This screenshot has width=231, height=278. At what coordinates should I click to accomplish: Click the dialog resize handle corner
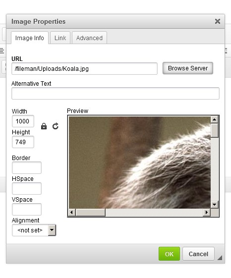coord(220,258)
